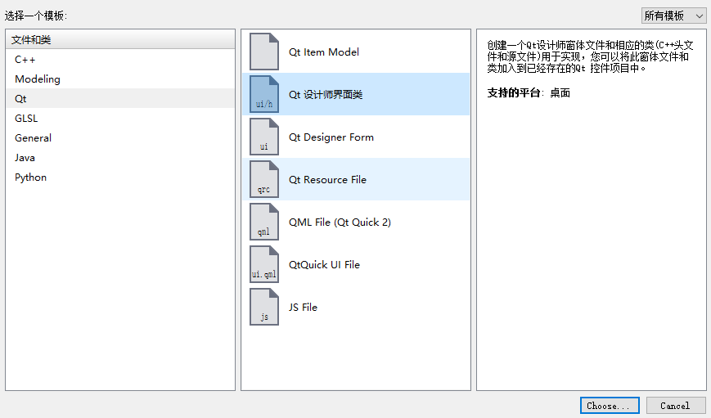
Task: Select the Qt category
Action: click(x=120, y=98)
